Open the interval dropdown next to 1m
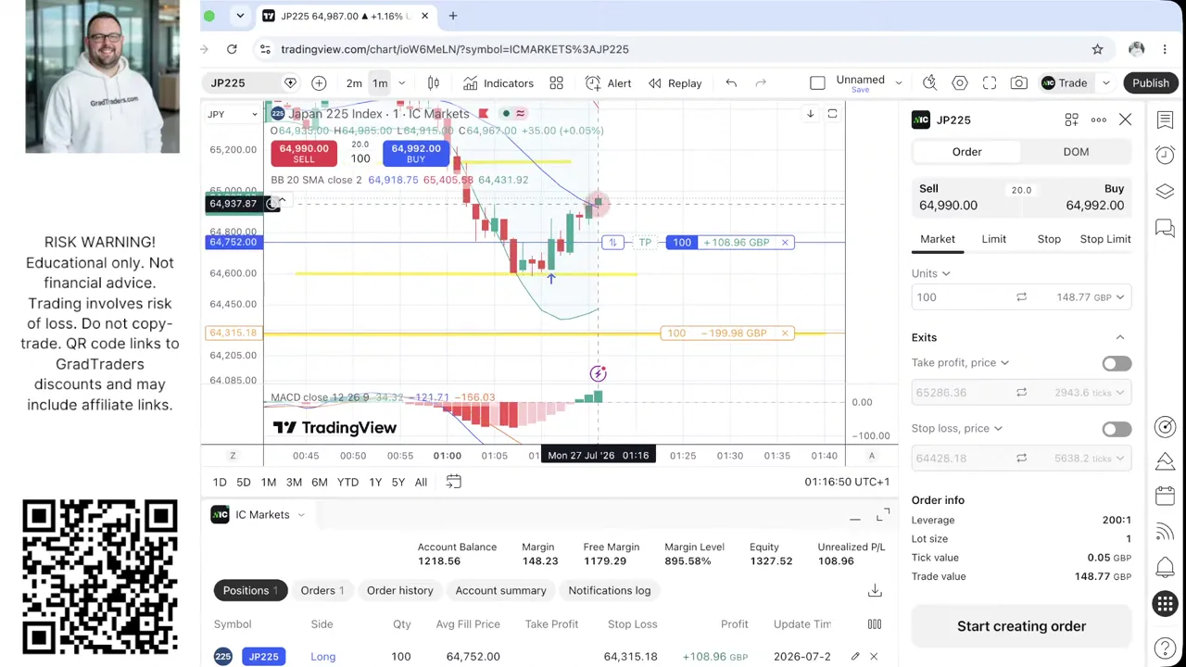 tap(401, 83)
